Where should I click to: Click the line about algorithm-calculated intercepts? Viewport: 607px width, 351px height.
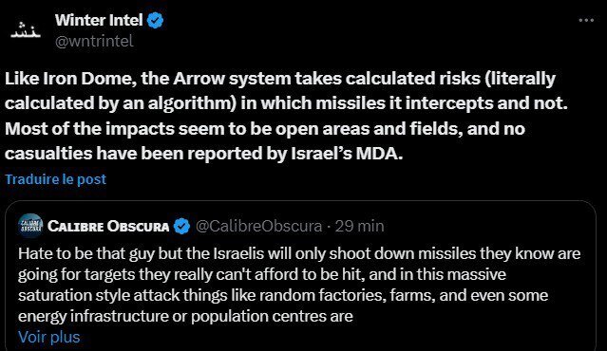point(286,103)
